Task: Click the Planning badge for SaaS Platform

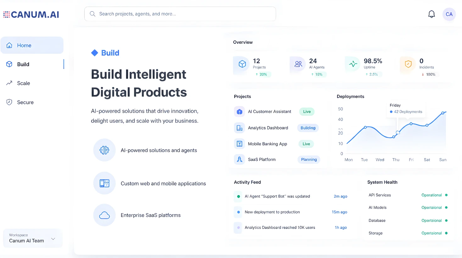Action: click(x=309, y=160)
